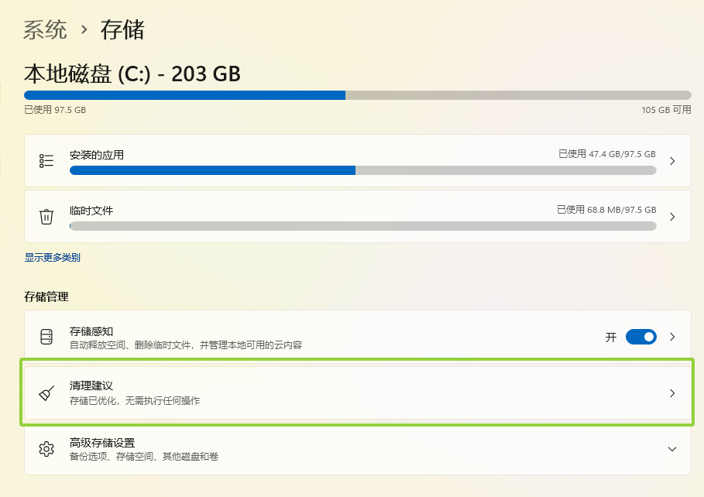The width and height of the screenshot is (704, 497).
Task: Click the storage drive icon for 存储感知
Action: pyautogui.click(x=46, y=337)
